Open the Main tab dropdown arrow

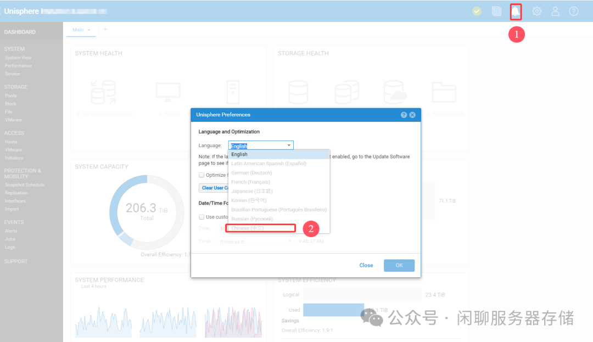tap(89, 30)
